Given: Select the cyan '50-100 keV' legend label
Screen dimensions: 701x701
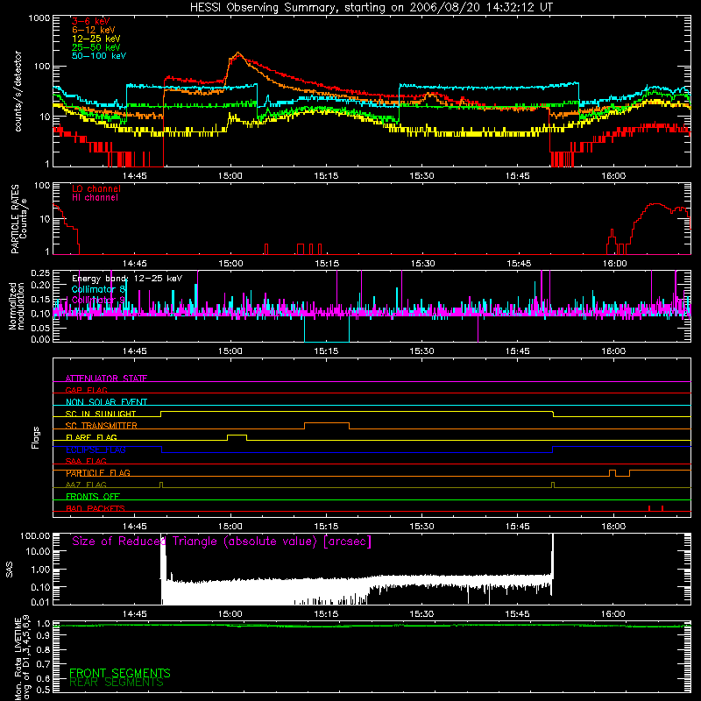Looking at the screenshot, I should point(99,56).
